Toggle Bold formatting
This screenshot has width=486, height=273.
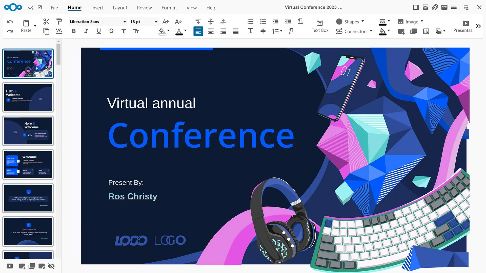point(74,31)
